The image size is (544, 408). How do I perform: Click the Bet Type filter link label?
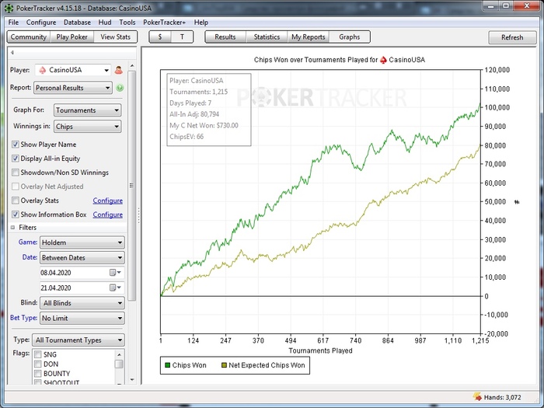(23, 317)
